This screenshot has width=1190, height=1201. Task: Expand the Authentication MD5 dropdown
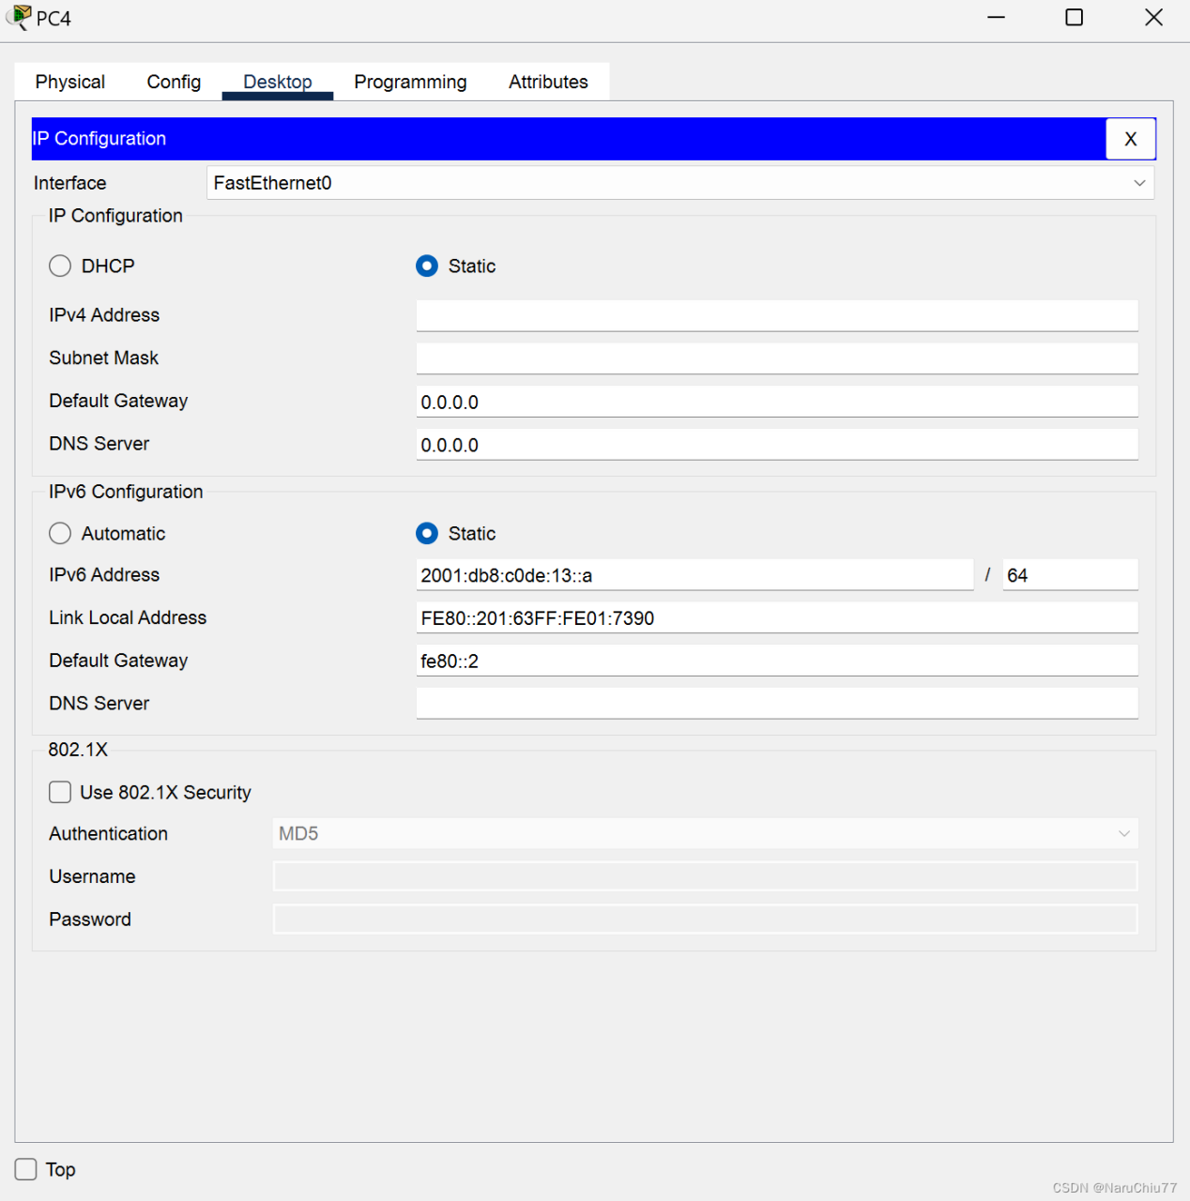pyautogui.click(x=704, y=834)
